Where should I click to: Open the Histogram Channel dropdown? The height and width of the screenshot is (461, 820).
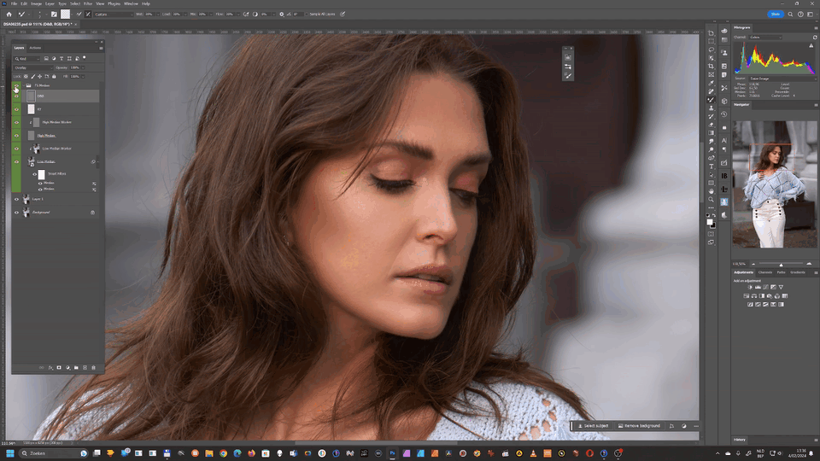765,37
